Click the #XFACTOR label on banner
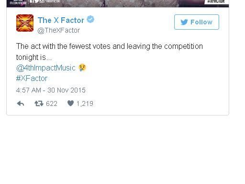This screenshot has height=184, width=245. tap(216, 1)
